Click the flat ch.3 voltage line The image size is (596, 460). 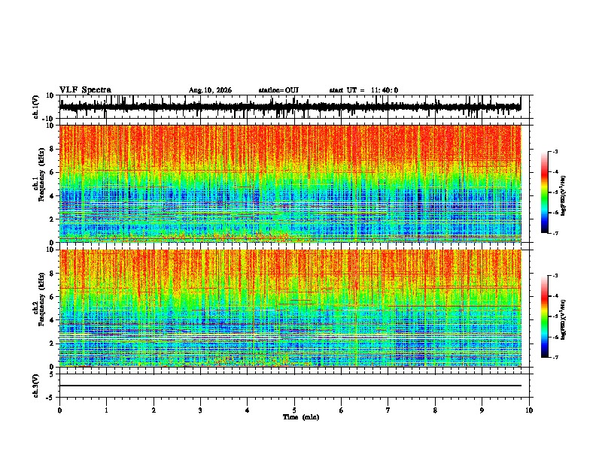[x=290, y=386]
